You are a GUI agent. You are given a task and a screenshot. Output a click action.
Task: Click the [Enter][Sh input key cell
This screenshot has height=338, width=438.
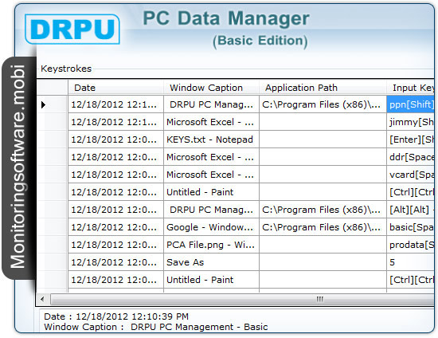pyautogui.click(x=411, y=140)
